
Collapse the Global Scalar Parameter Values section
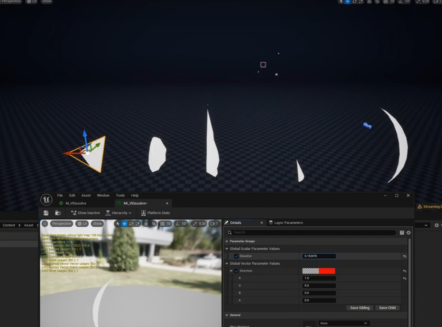[227, 249]
